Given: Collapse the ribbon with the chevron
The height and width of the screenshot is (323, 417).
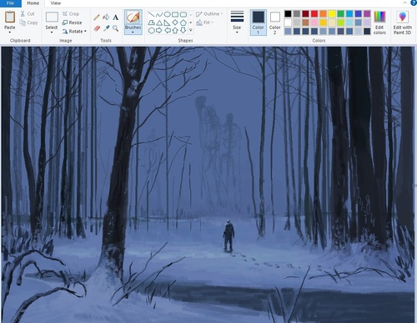Looking at the screenshot, I should tap(404, 2).
